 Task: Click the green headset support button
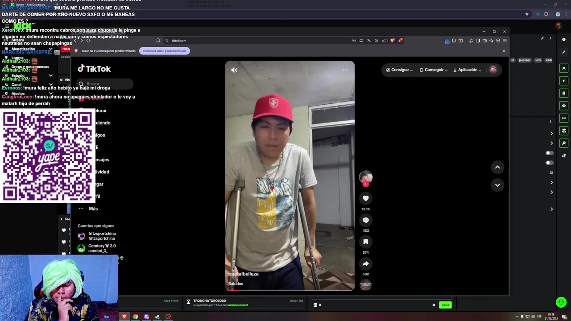click(x=561, y=302)
